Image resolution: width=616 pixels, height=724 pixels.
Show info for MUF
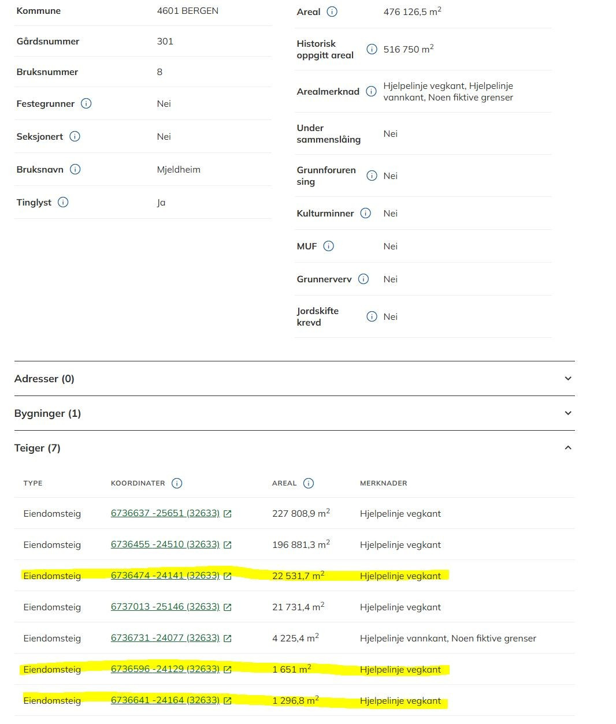(x=329, y=247)
